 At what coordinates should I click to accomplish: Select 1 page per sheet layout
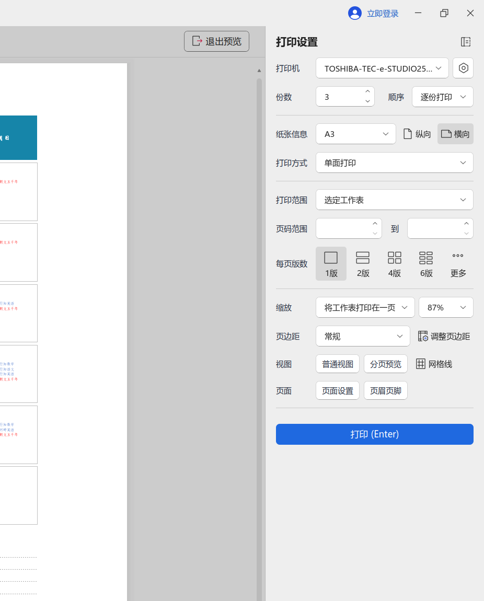[331, 264]
